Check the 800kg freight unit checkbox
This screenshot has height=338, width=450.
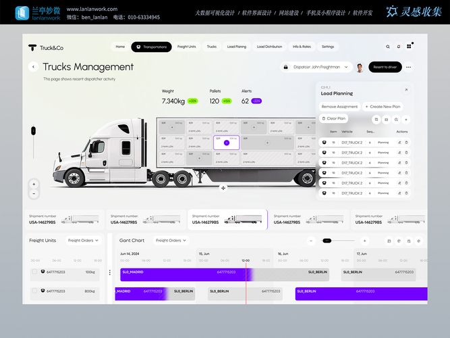coord(34,291)
